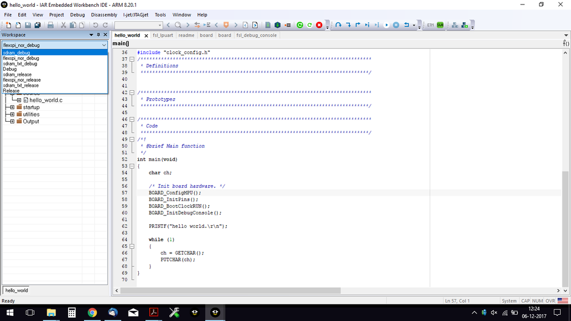The height and width of the screenshot is (321, 571).
Task: Close the Workspace panel
Action: [x=105, y=35]
